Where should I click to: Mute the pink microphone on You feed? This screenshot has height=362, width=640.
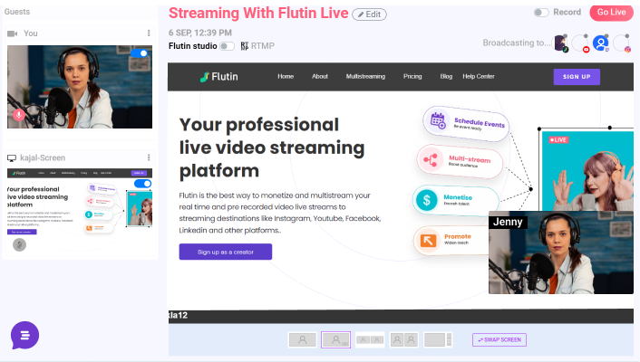tap(19, 115)
